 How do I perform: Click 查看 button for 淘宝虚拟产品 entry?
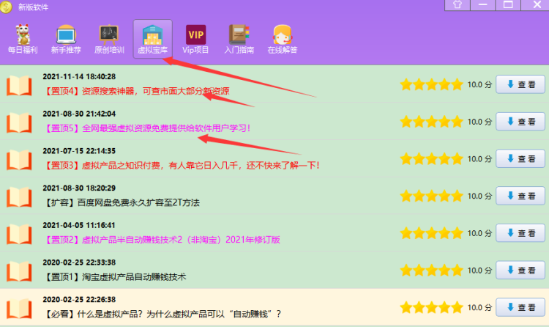[520, 270]
